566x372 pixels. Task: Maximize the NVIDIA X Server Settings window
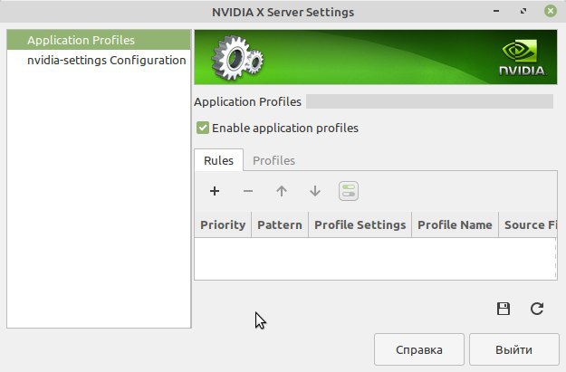524,12
